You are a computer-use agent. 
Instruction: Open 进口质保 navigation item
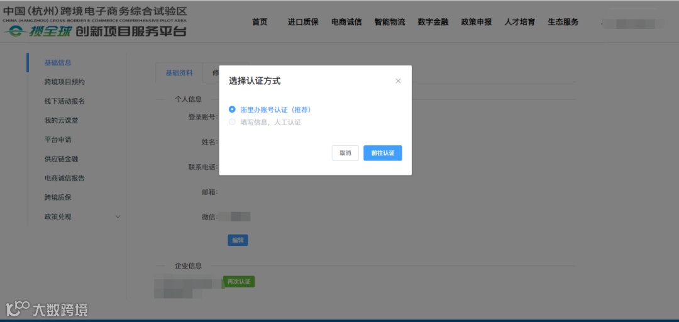(303, 22)
